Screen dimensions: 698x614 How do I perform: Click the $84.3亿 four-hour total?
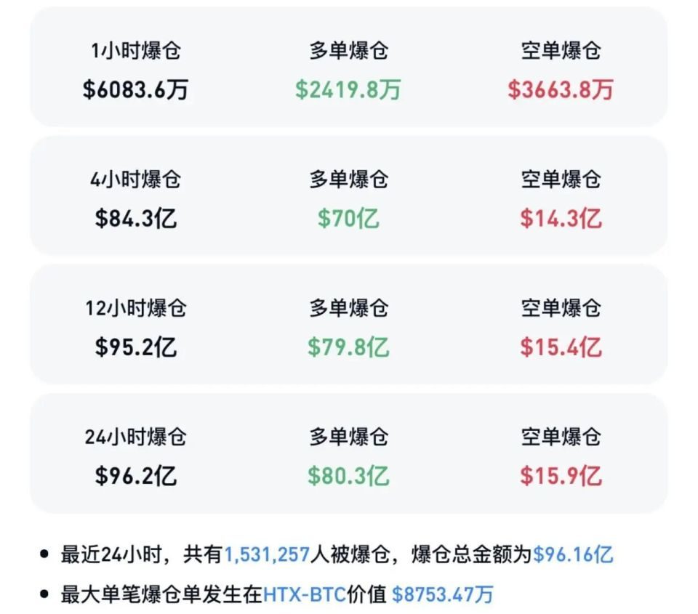135,219
